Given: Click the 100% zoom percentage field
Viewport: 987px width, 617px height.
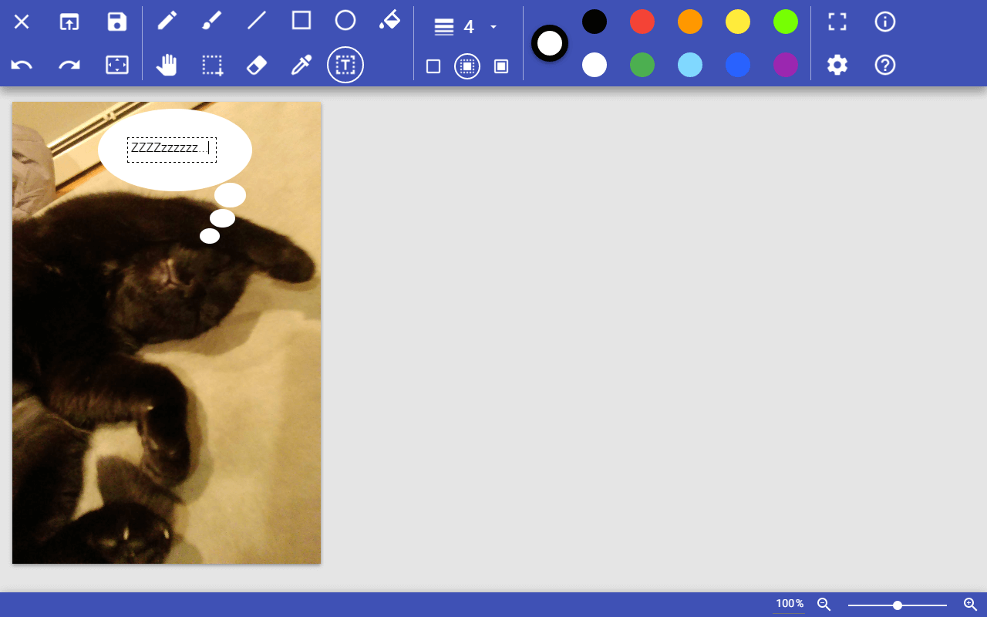Looking at the screenshot, I should tap(788, 604).
